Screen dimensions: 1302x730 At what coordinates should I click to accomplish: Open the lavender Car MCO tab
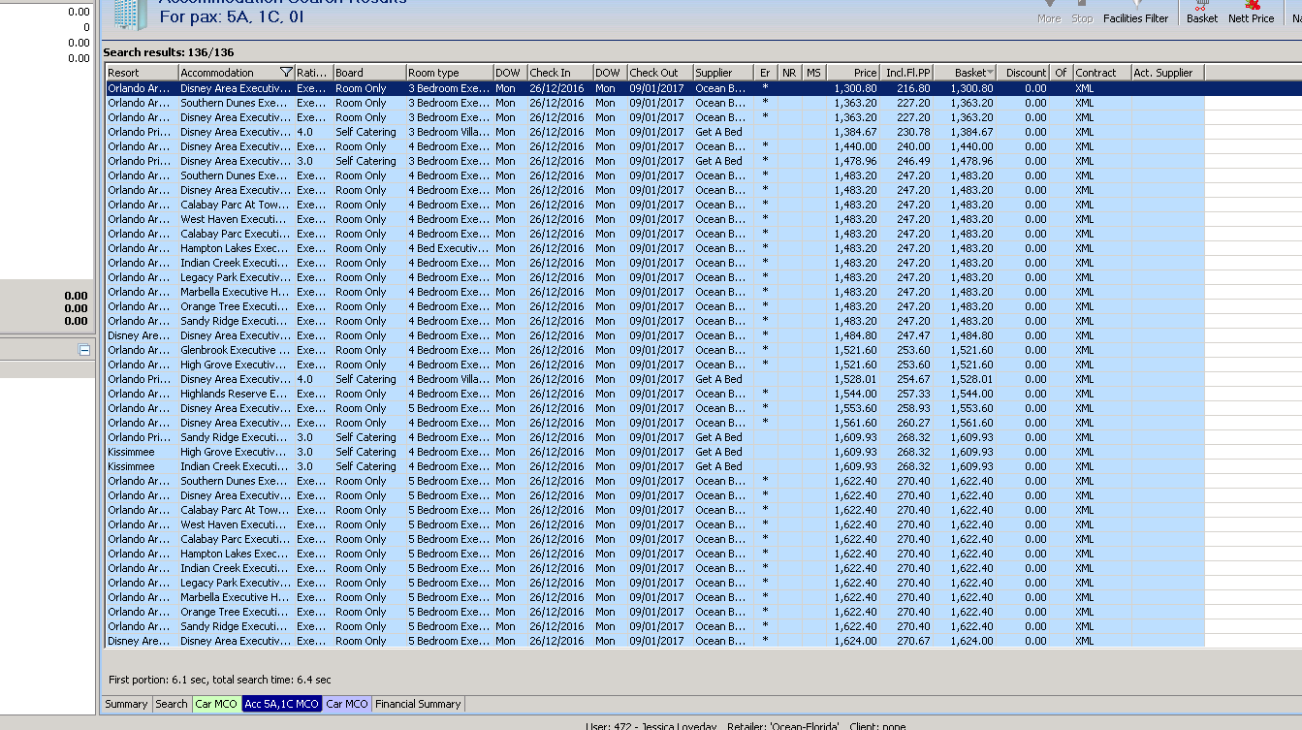click(347, 704)
